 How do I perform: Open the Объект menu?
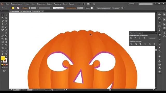click(27, 4)
